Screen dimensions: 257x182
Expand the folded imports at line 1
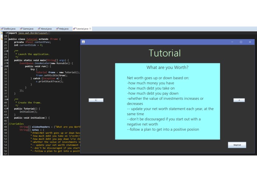coord(7,33)
